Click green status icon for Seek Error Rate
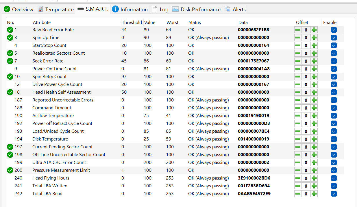Image resolution: width=357 pixels, height=207 pixels. click(x=10, y=61)
